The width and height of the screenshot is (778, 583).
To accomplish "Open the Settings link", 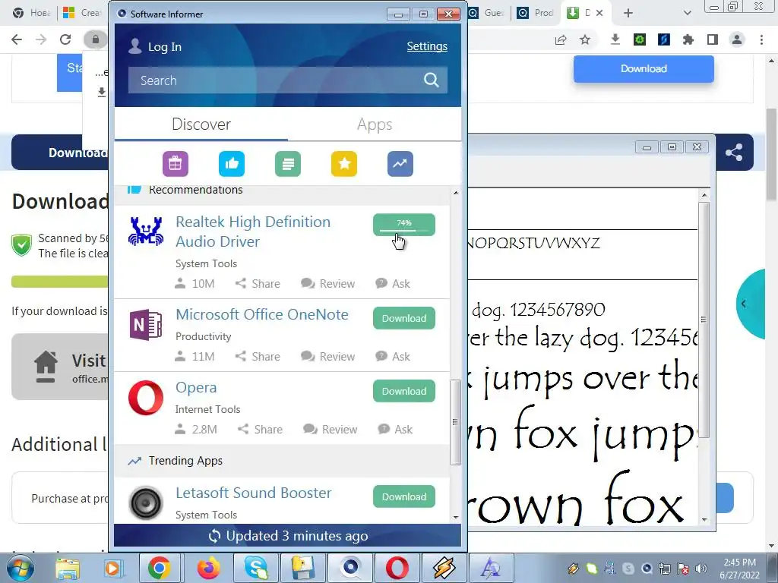I will 427,46.
